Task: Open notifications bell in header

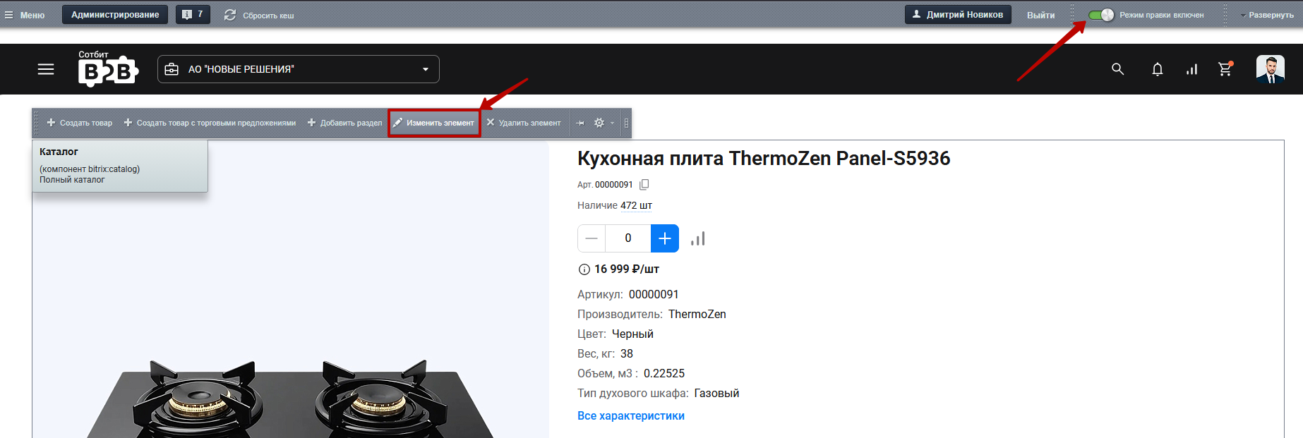Action: (1158, 69)
